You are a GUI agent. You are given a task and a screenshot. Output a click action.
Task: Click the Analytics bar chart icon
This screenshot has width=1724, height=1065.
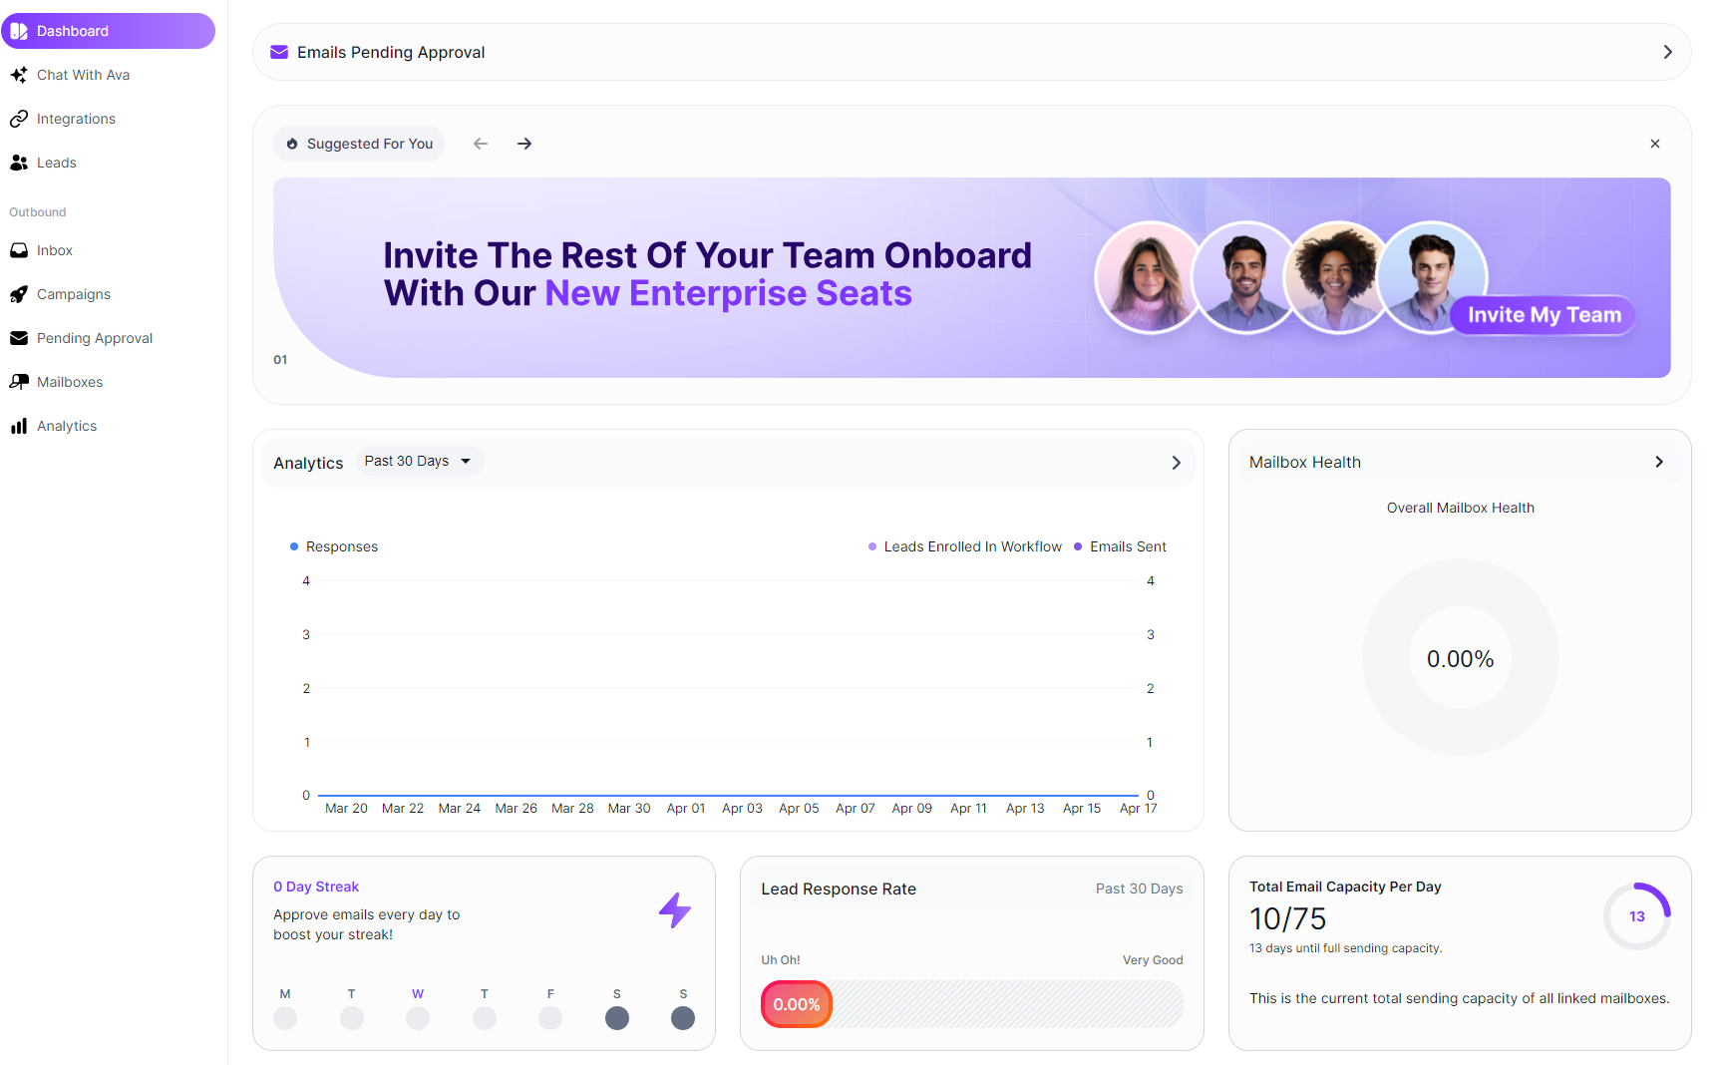tap(19, 426)
